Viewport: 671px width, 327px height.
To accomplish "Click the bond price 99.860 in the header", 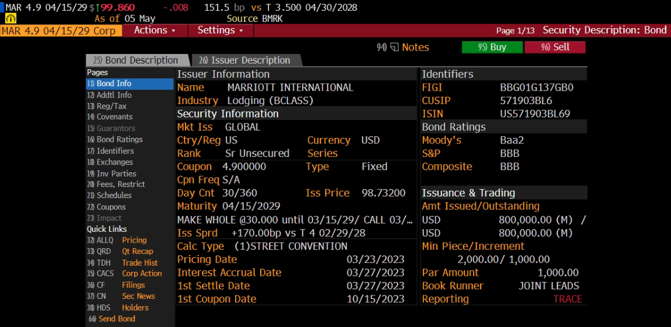I will pyautogui.click(x=117, y=8).
